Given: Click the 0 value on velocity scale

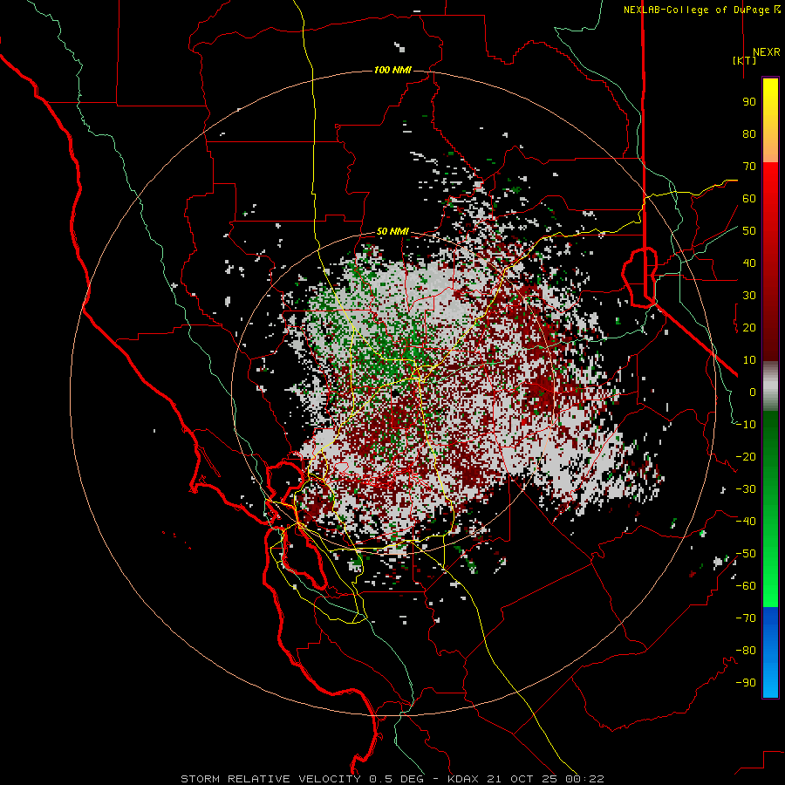Looking at the screenshot, I should [753, 392].
